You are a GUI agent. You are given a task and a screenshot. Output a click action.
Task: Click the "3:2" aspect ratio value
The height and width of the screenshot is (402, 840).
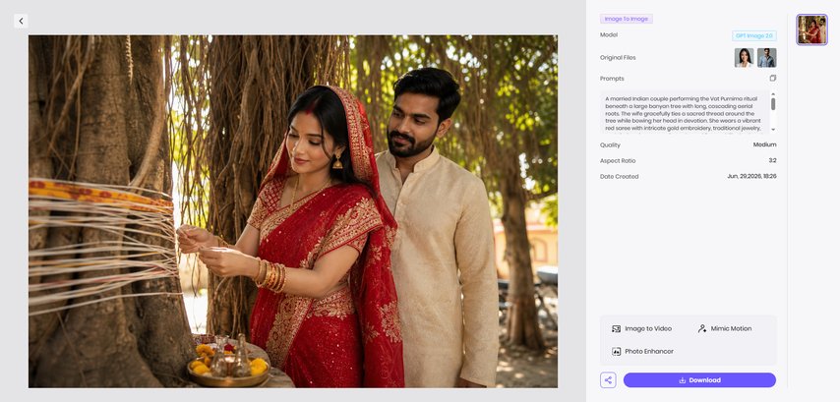point(772,160)
